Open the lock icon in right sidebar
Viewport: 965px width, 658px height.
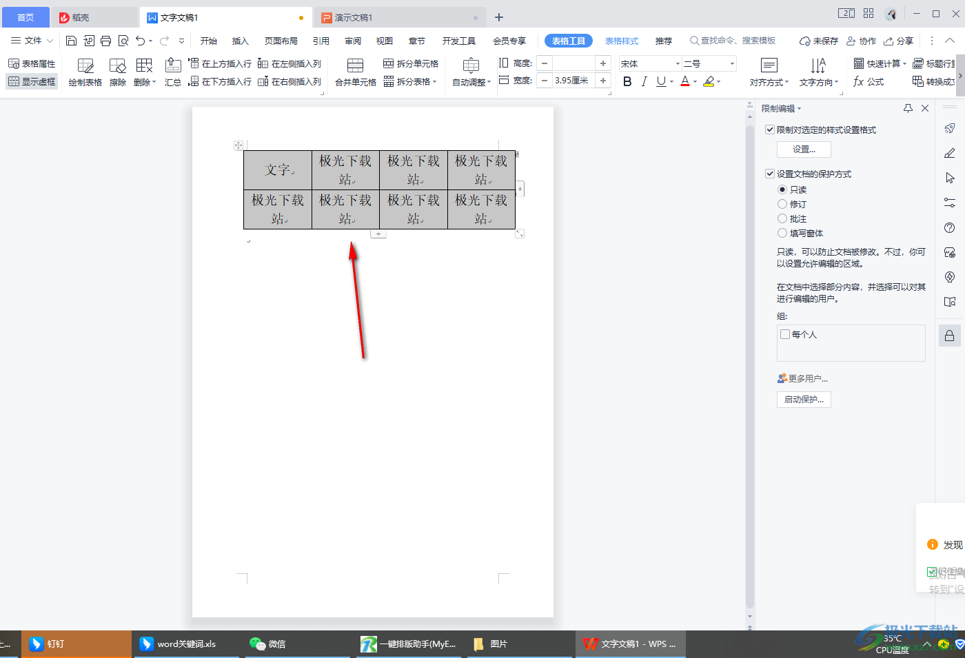tap(950, 336)
